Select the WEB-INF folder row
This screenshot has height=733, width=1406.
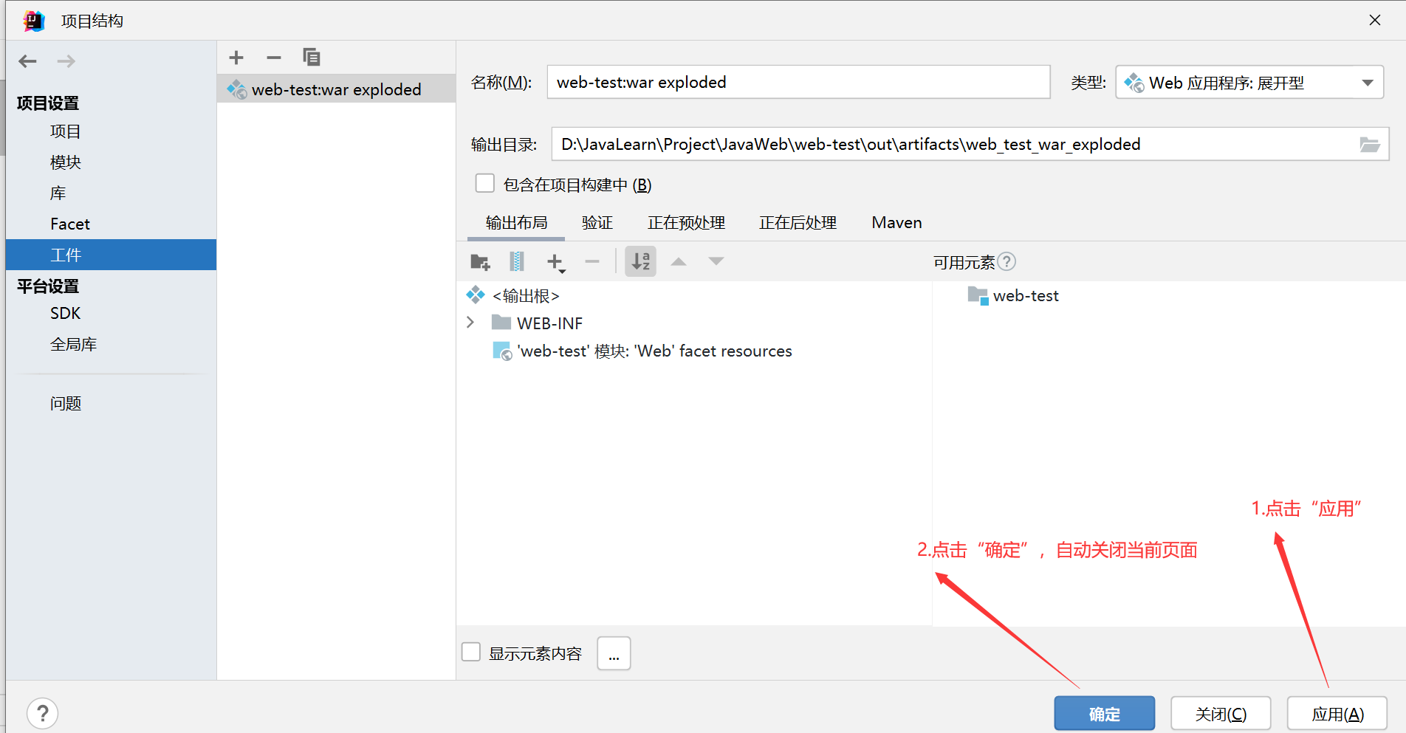pos(694,323)
